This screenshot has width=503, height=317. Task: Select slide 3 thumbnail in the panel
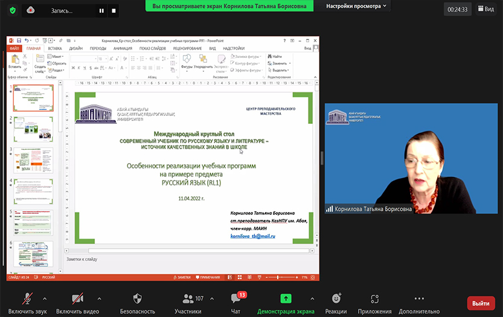pyautogui.click(x=33, y=160)
